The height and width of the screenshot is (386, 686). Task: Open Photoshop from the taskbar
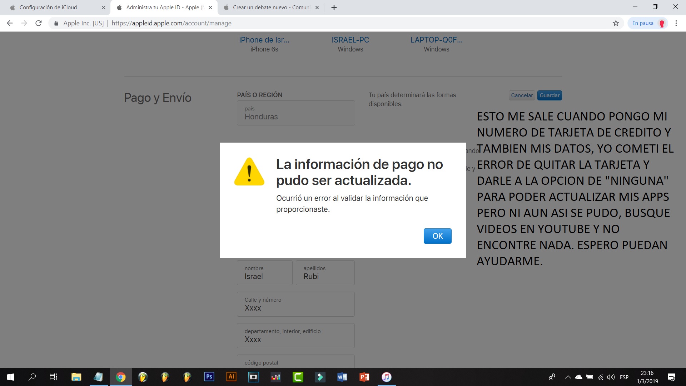point(209,377)
